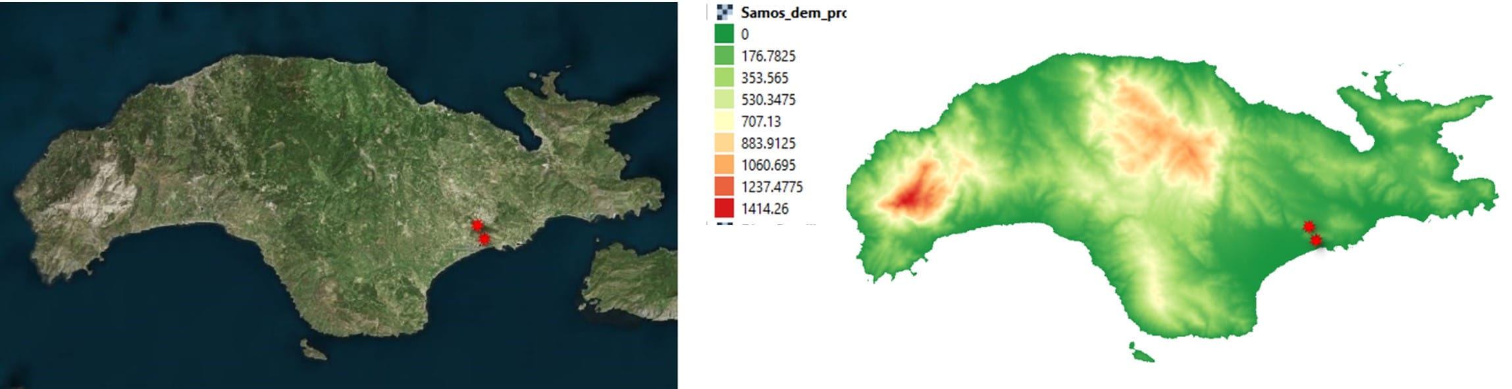1512x389 pixels.
Task: Select upper red marker on elevation map
Action: pos(1309,226)
